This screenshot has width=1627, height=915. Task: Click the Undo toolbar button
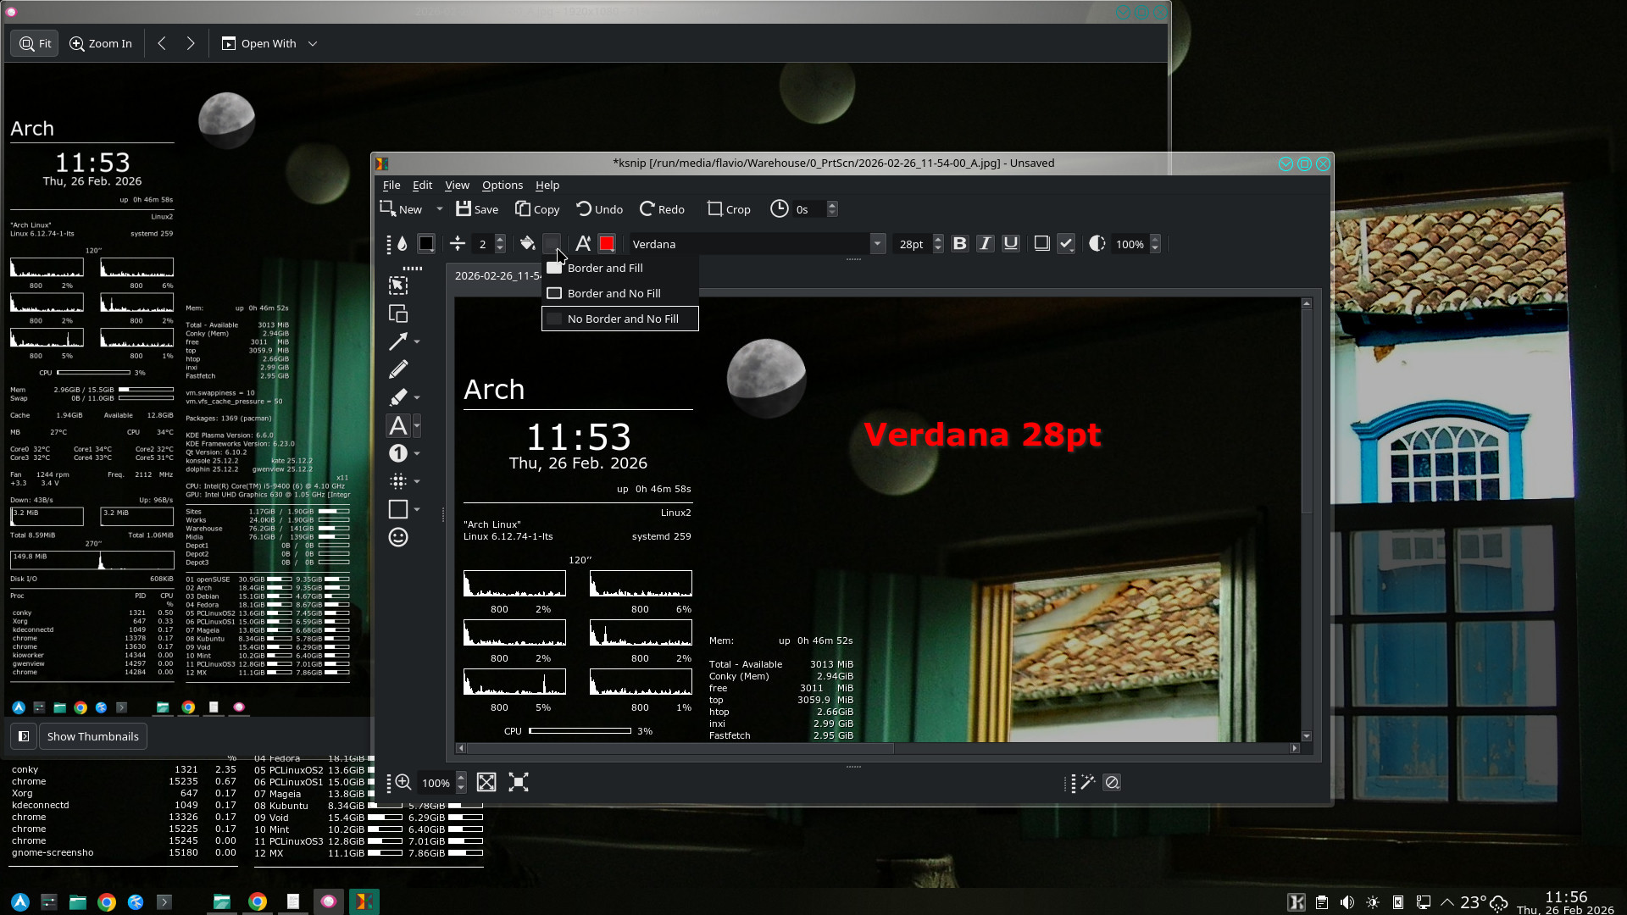point(599,209)
